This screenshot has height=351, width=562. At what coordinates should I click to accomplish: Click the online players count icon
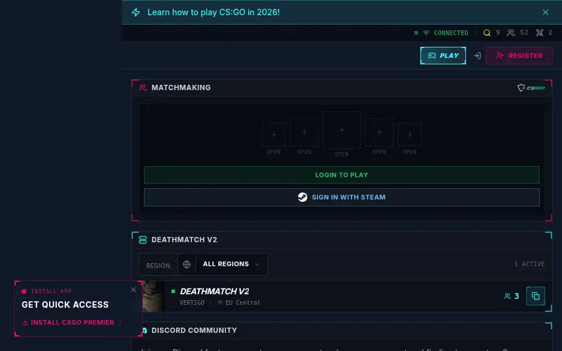(510, 33)
